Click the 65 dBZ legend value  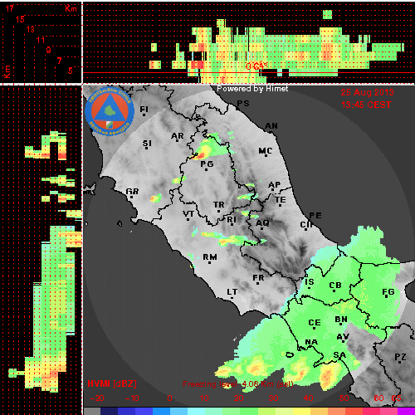pos(396,398)
